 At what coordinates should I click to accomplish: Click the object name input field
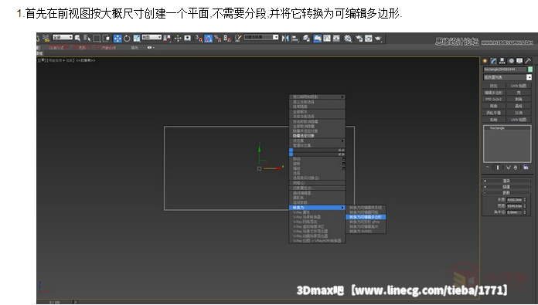coord(505,69)
